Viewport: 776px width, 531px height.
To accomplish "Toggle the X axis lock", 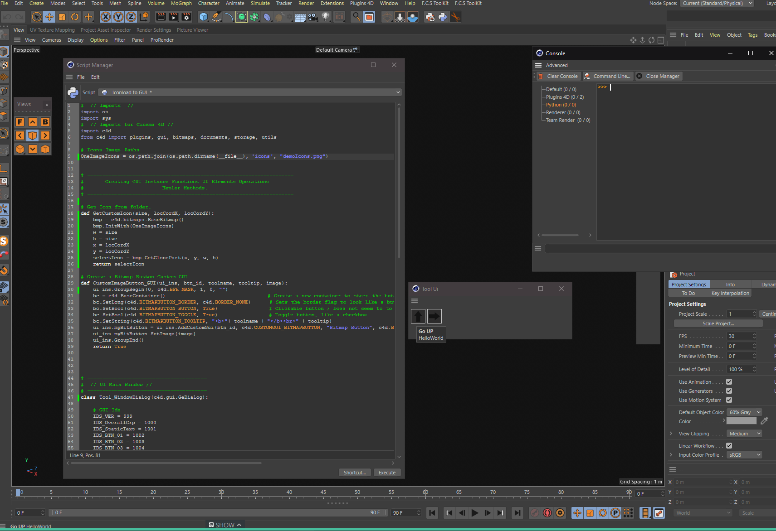I will 105,17.
